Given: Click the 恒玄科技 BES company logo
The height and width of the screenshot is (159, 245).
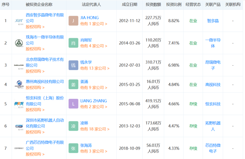Looking at the screenshot, I should (19, 104).
